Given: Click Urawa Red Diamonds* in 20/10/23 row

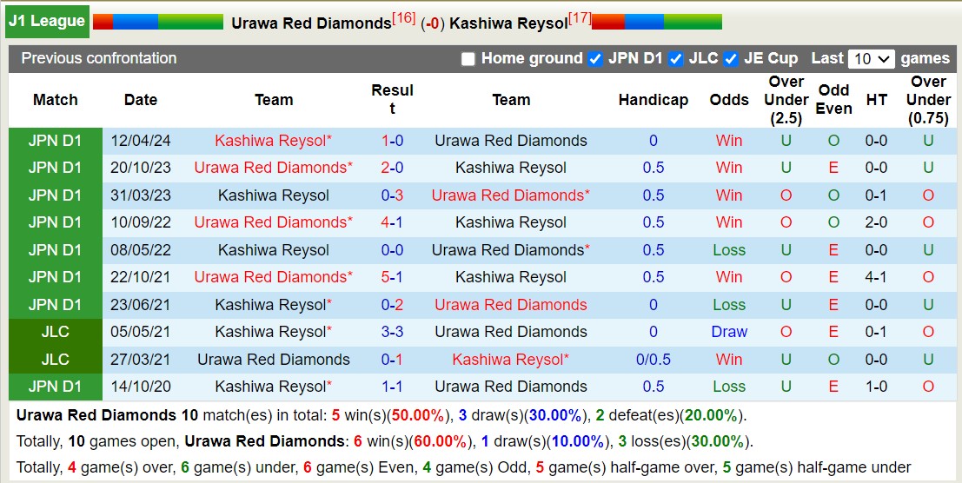Looking at the screenshot, I should point(274,168).
